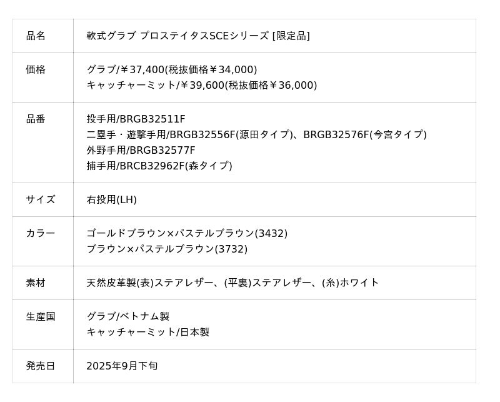The image size is (500, 402).
Task: Click the グラブ/ベトナム製 origin line
Action: 128,316
